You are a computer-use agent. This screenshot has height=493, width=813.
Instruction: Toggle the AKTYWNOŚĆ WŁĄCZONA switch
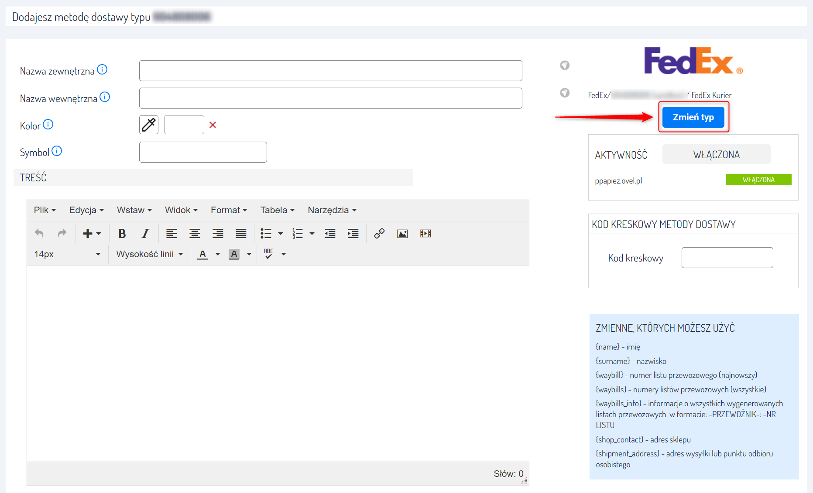coord(716,154)
